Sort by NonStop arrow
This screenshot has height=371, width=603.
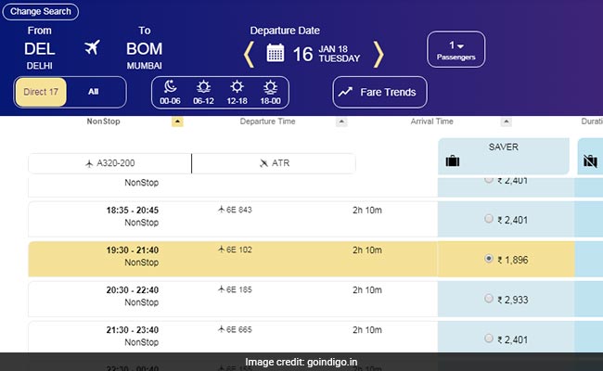pos(177,122)
